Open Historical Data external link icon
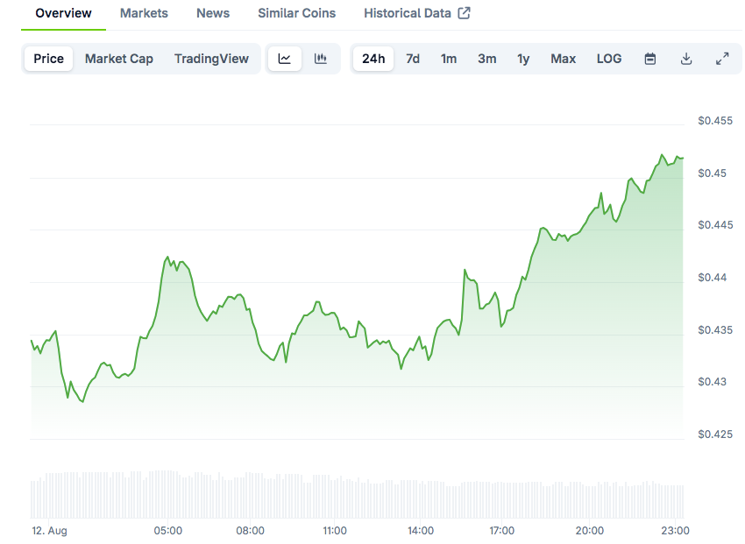 465,13
